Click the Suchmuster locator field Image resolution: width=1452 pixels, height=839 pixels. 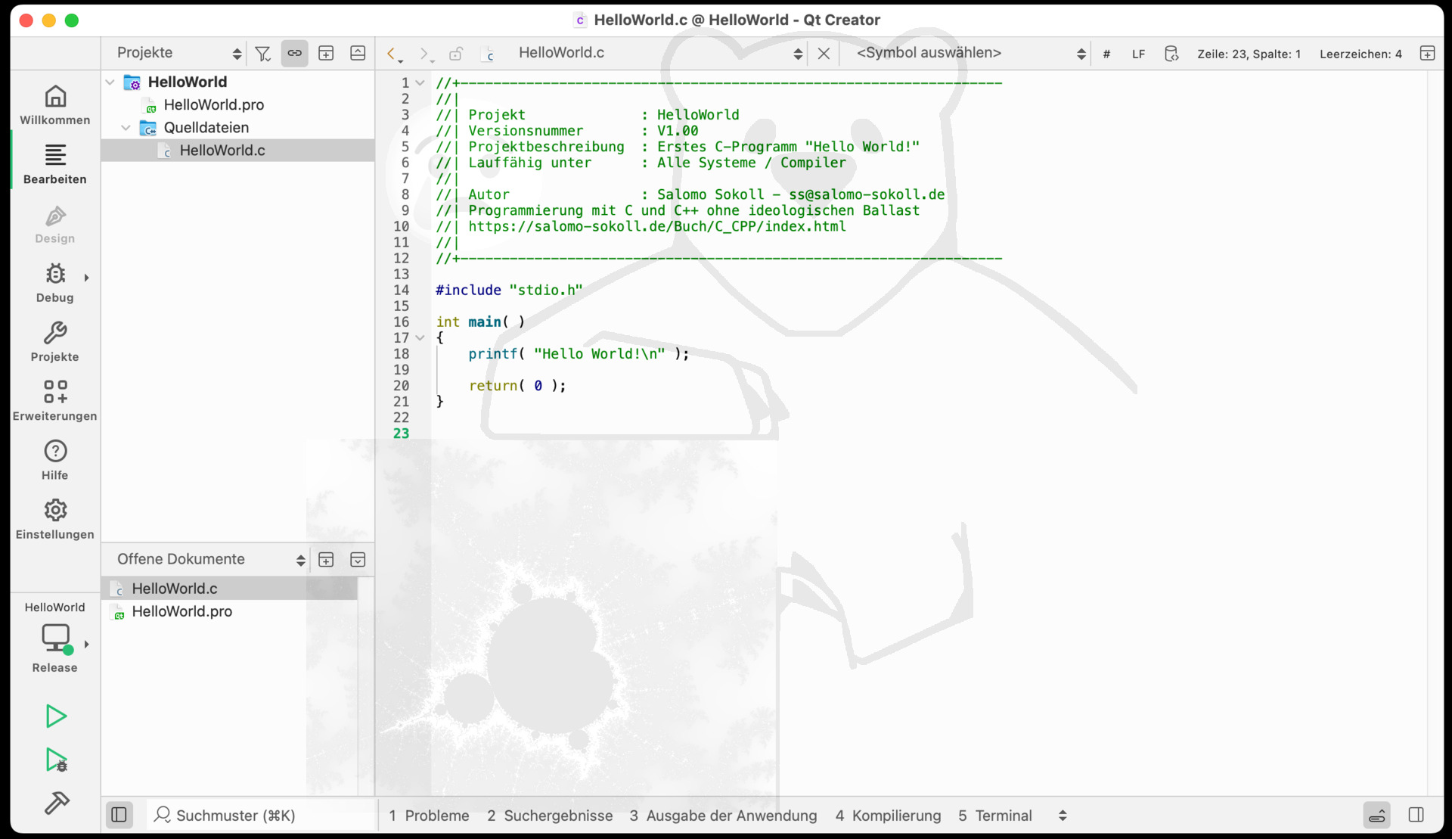point(262,815)
